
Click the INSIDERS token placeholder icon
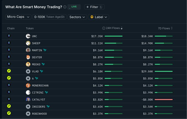(x=28, y=107)
